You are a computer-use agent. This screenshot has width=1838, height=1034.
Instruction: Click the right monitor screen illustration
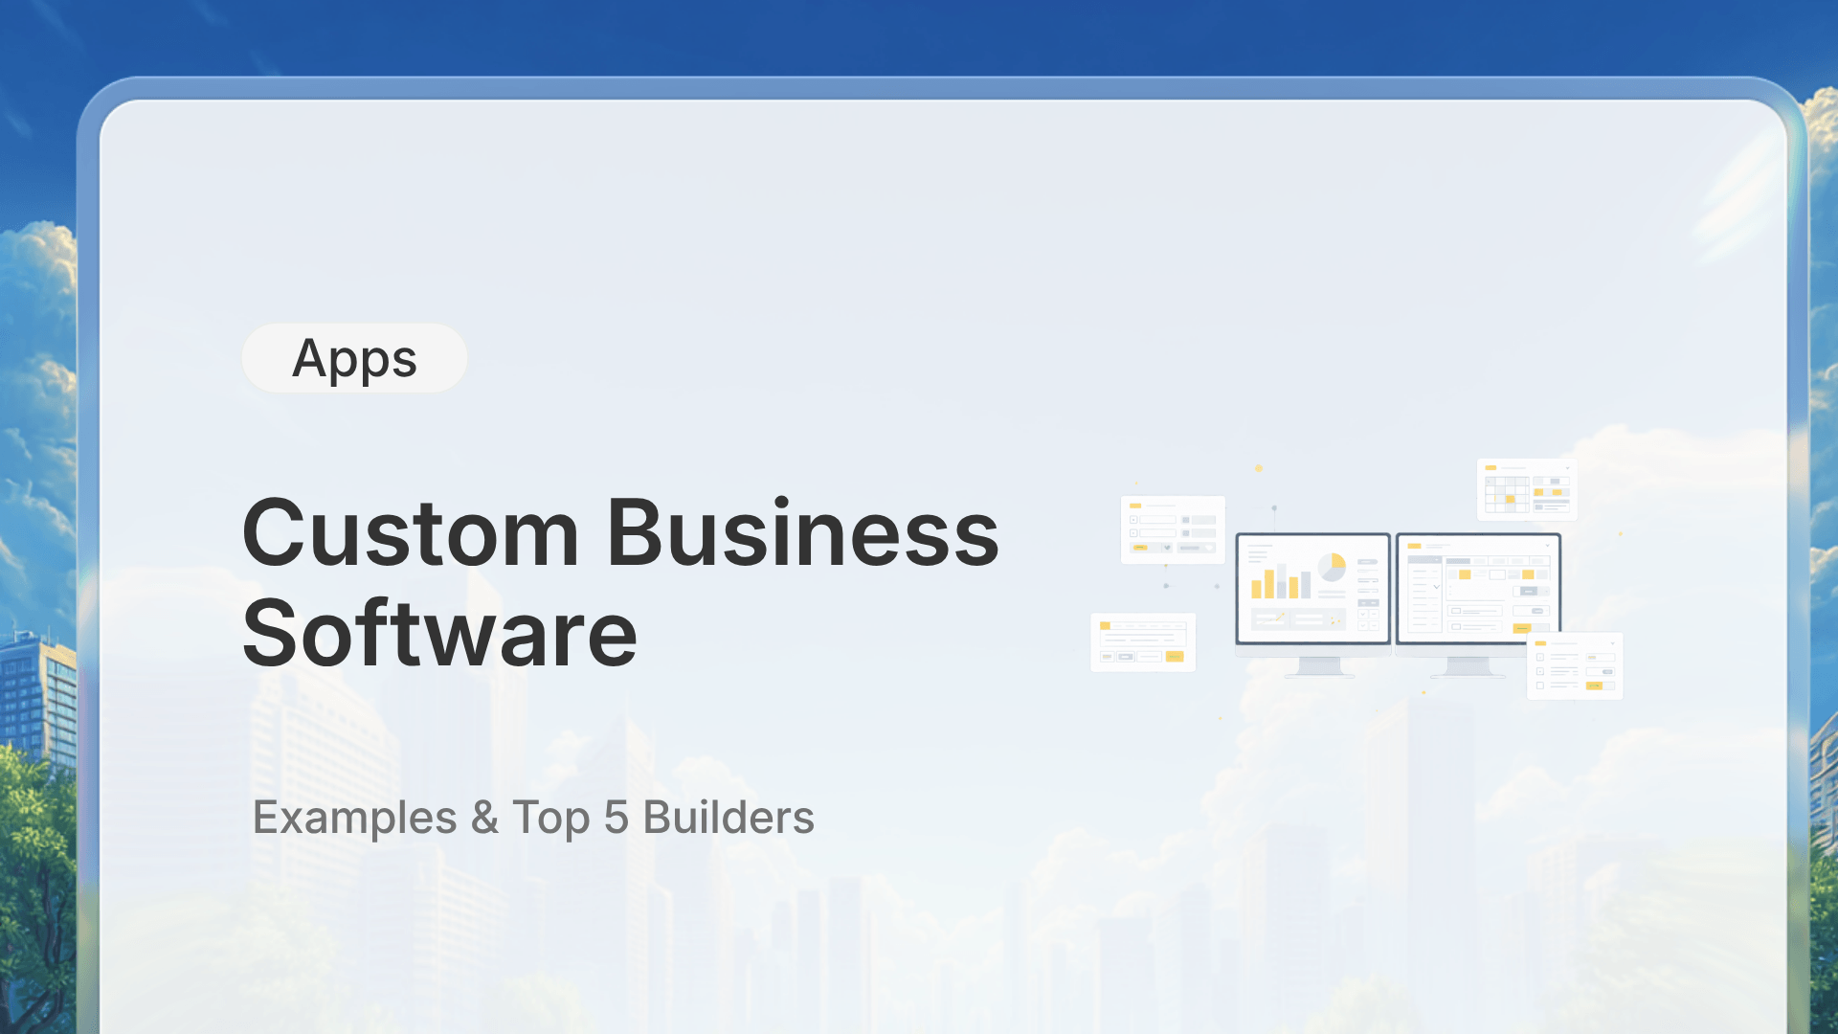(x=1478, y=588)
